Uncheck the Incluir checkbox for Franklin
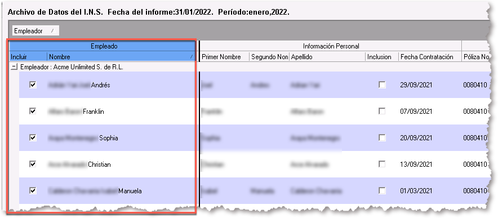This screenshot has height=218, width=498. tap(33, 111)
